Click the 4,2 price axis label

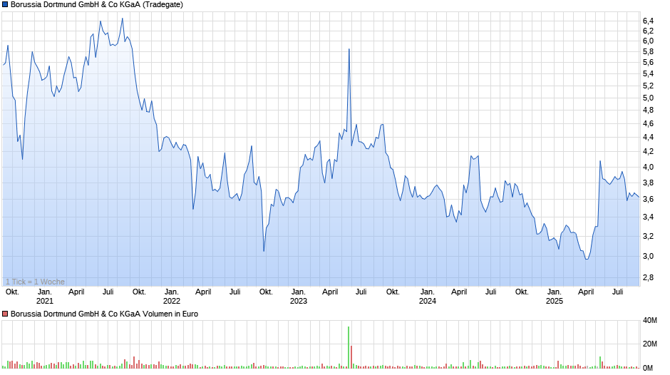(648, 151)
